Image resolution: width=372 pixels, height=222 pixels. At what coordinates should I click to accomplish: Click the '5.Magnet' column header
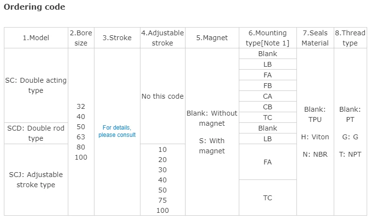click(x=212, y=38)
